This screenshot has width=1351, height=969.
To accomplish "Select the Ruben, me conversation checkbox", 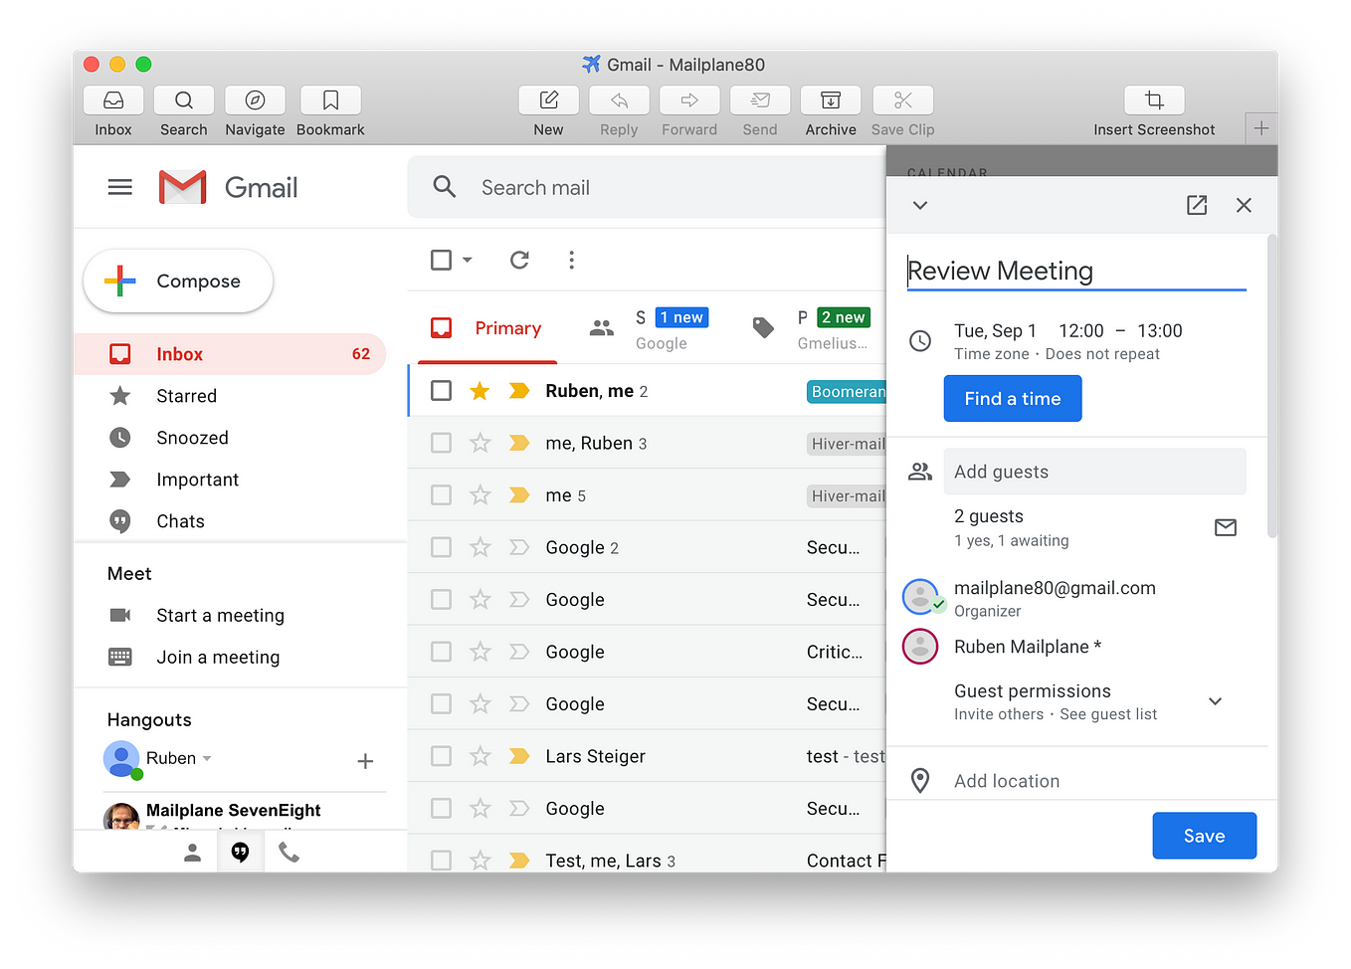I will click(x=441, y=391).
